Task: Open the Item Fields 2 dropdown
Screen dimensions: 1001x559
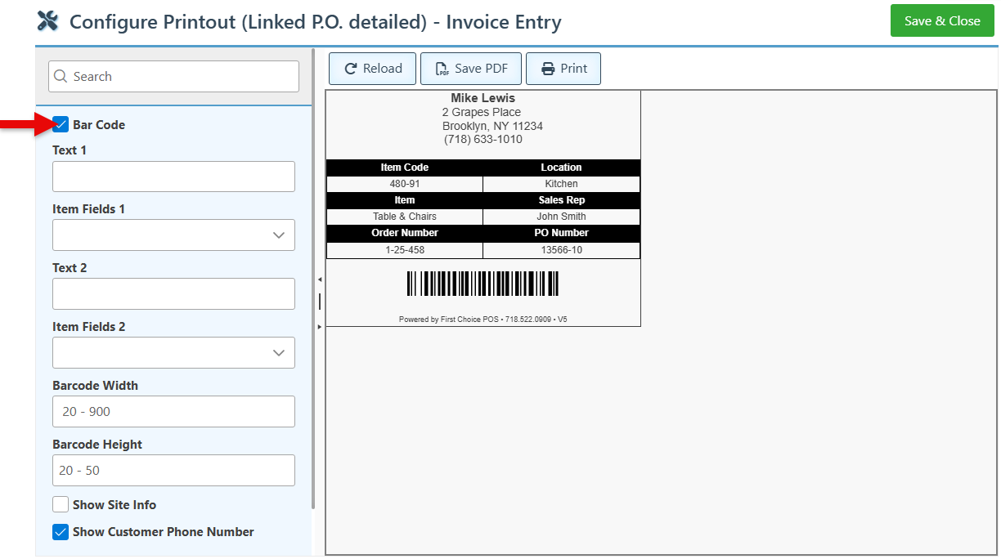Action: 173,353
